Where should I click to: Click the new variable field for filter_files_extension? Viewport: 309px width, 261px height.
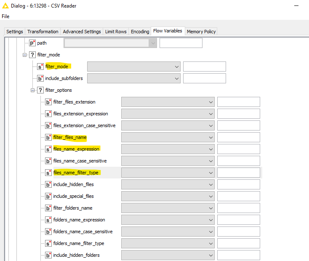coord(239,102)
